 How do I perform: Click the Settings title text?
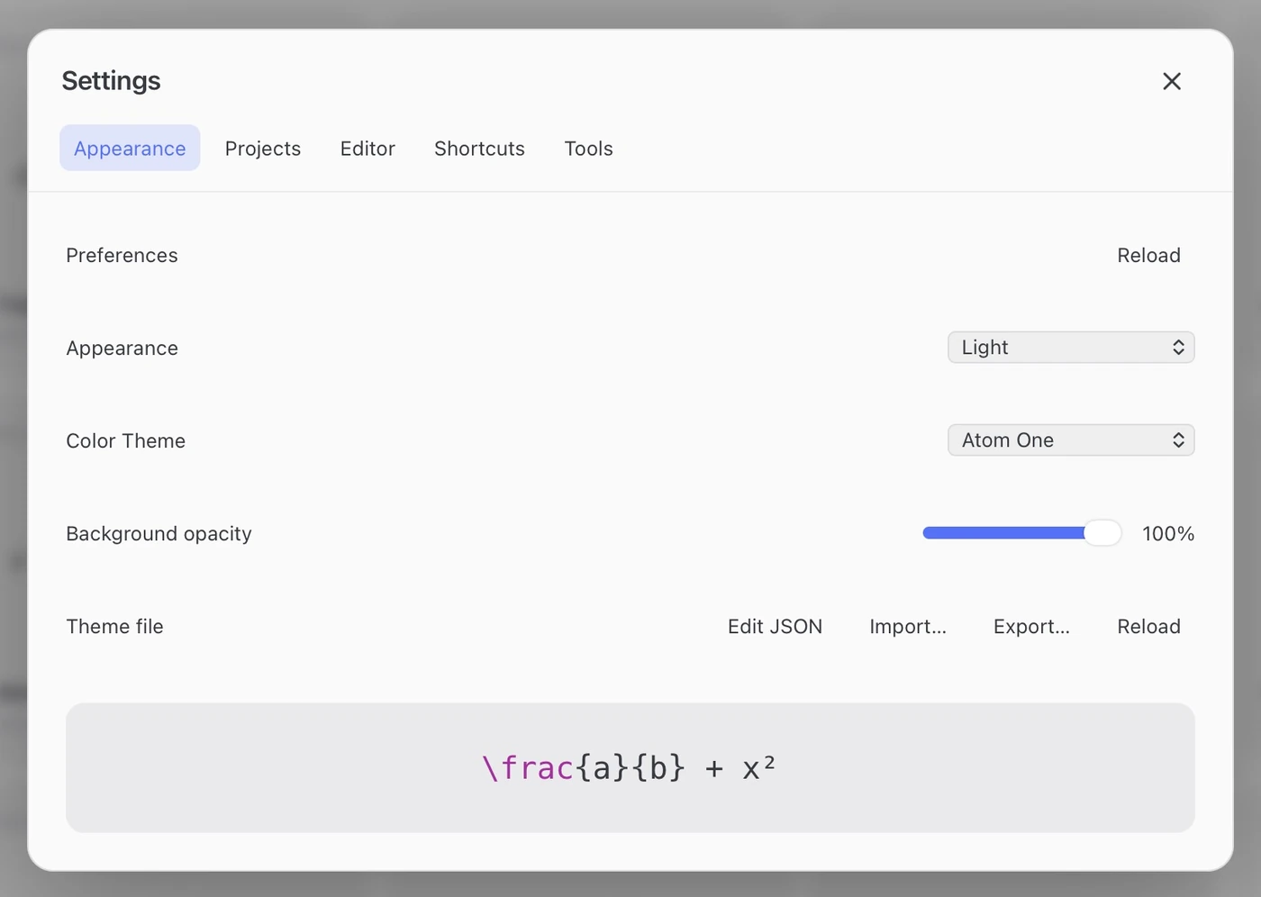(x=111, y=81)
